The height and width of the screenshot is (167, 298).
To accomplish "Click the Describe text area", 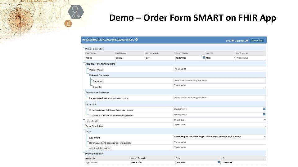I will coord(219,86).
